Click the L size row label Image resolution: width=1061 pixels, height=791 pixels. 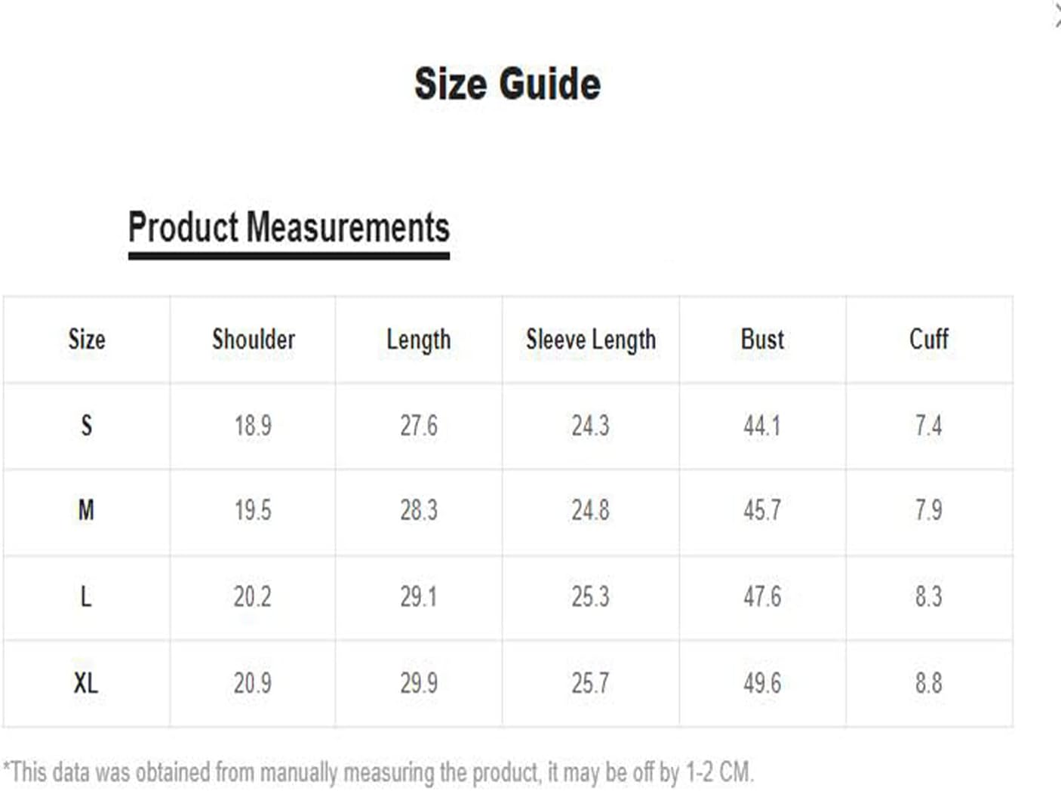tap(86, 597)
